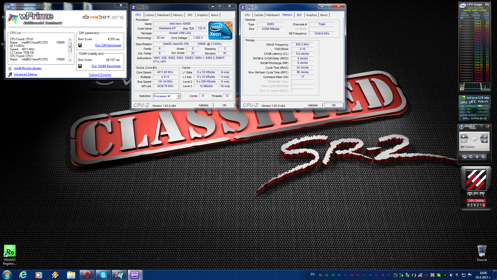
Task: Click the wPrime CPU List scroll up arrow
Action: tap(70, 40)
